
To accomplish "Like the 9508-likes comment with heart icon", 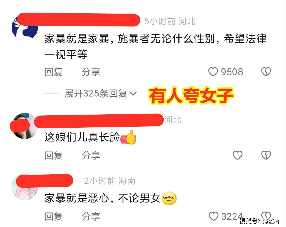I will coord(213,72).
